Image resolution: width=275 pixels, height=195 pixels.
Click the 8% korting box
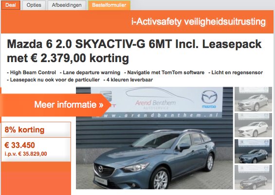[x=36, y=130]
